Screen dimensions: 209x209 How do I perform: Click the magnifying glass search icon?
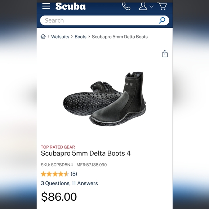click(162, 21)
